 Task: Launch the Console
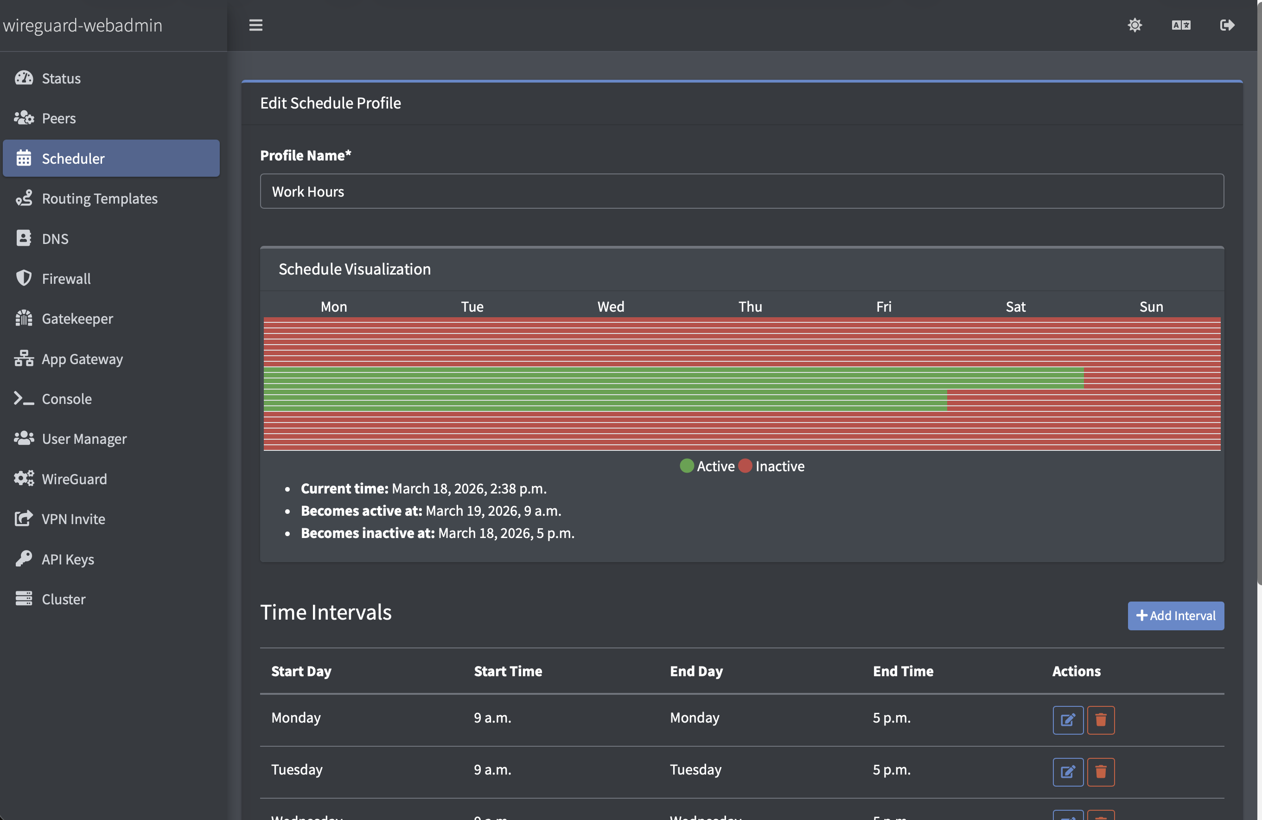67,398
